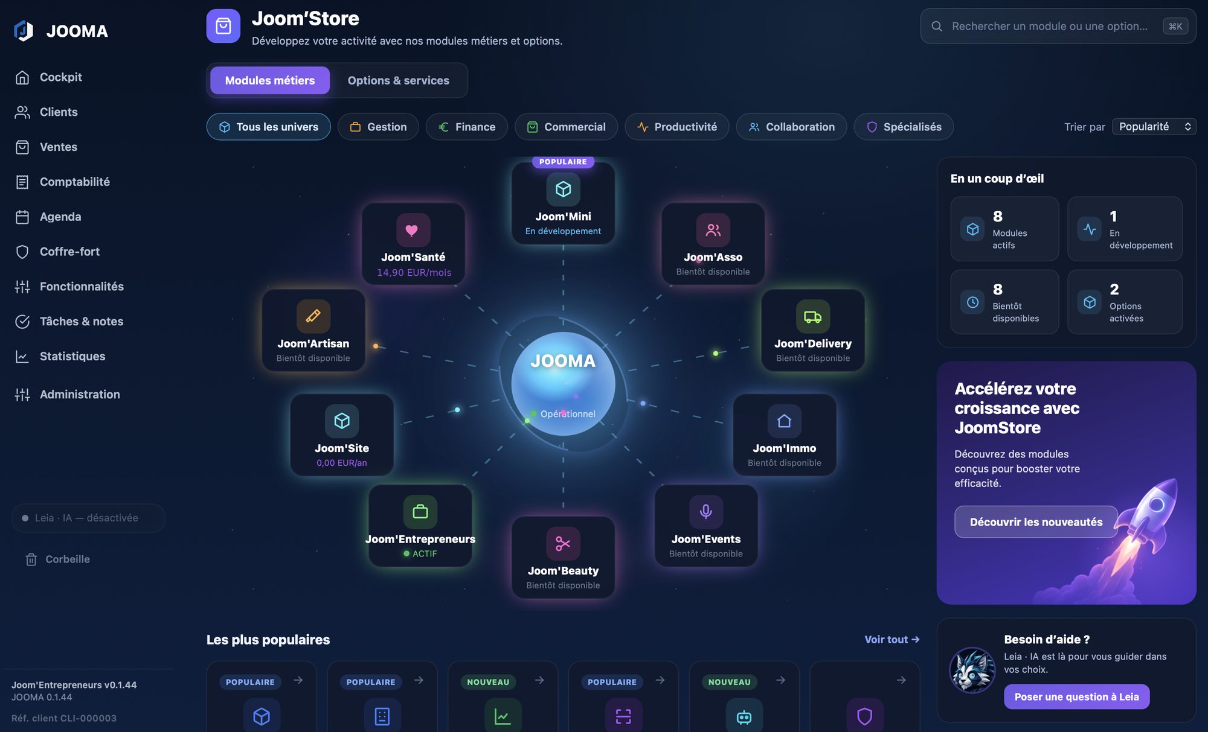1208x732 pixels.
Task: Click Découvrir les nouveautés button
Action: coord(1036,522)
